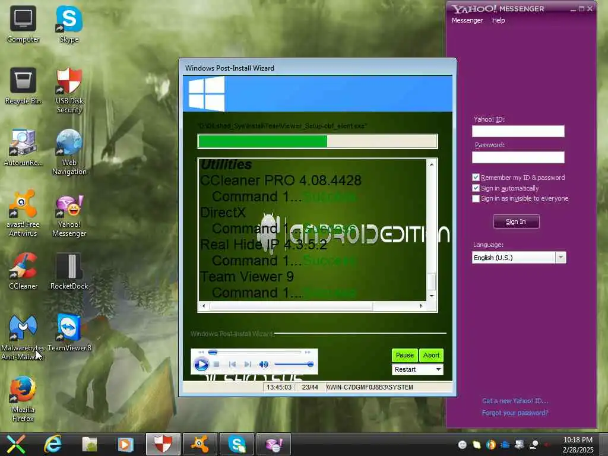608x456 pixels.
Task: Click the log's horizontal scrollbar thumb
Action: tap(291, 306)
